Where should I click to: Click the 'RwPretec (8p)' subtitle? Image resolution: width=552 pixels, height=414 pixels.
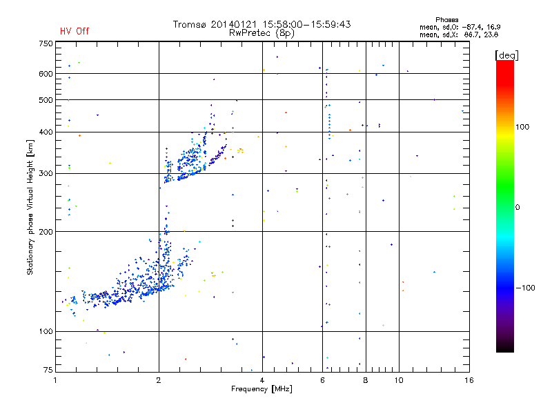coord(262,33)
